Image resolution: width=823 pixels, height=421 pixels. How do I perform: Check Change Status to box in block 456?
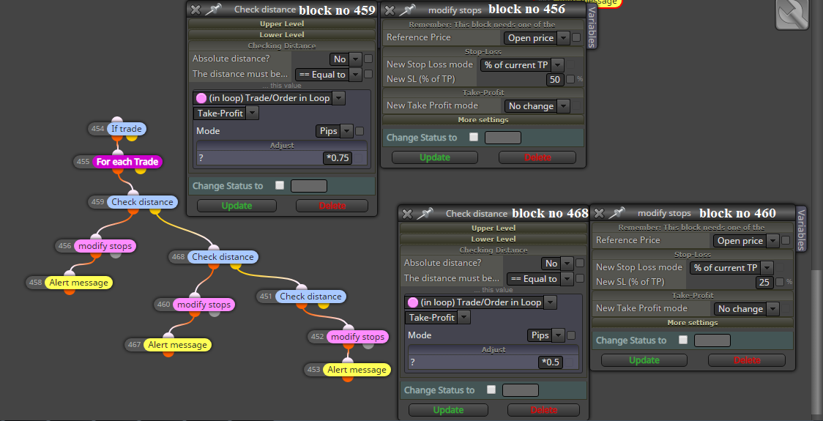[474, 137]
